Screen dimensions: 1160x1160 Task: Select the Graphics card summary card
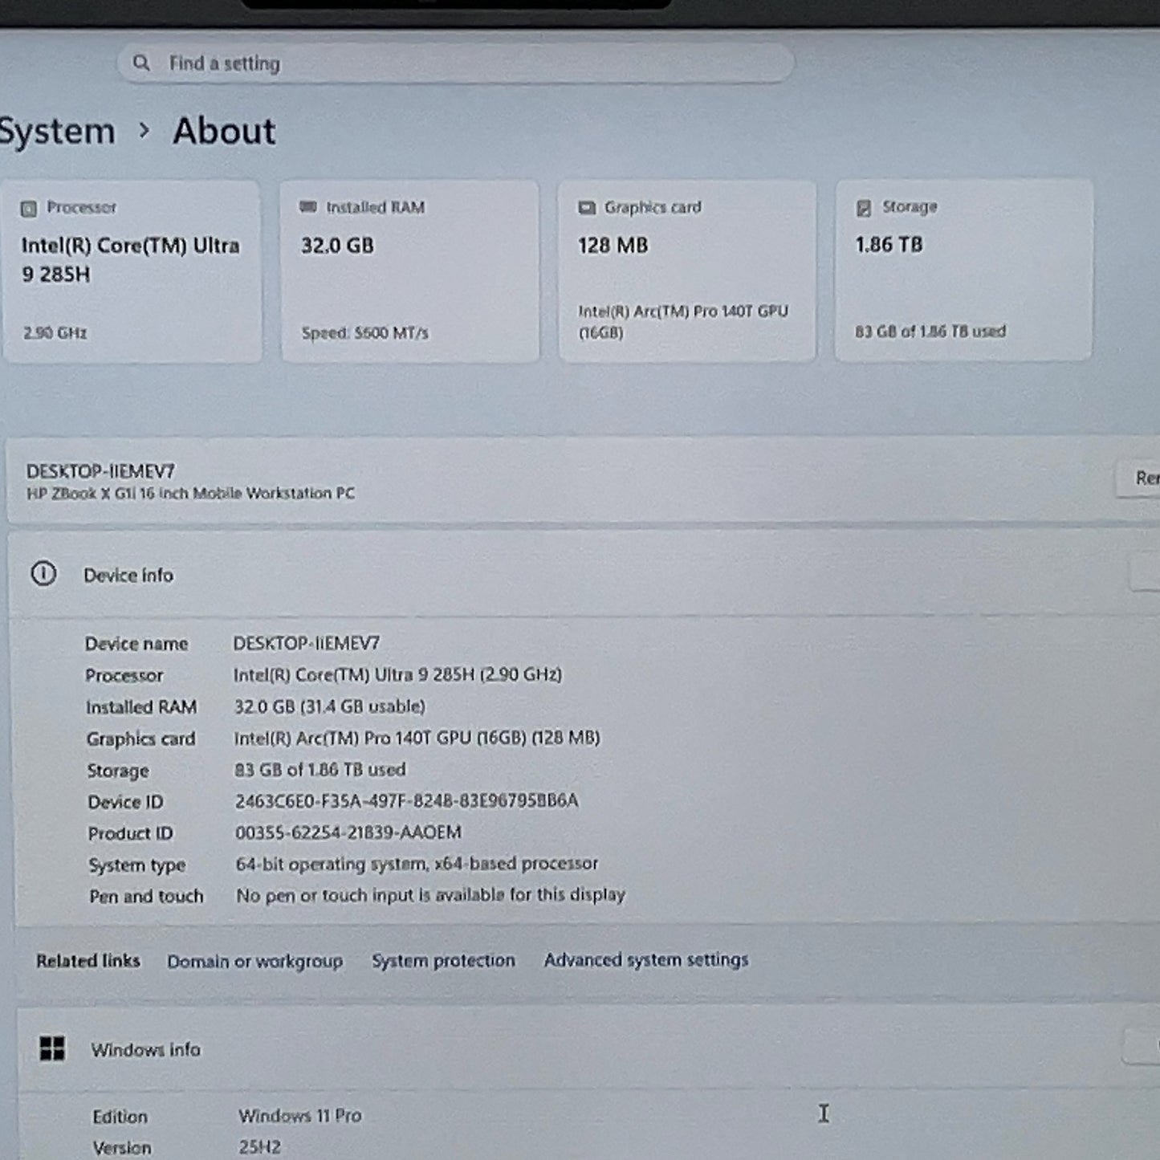click(687, 271)
